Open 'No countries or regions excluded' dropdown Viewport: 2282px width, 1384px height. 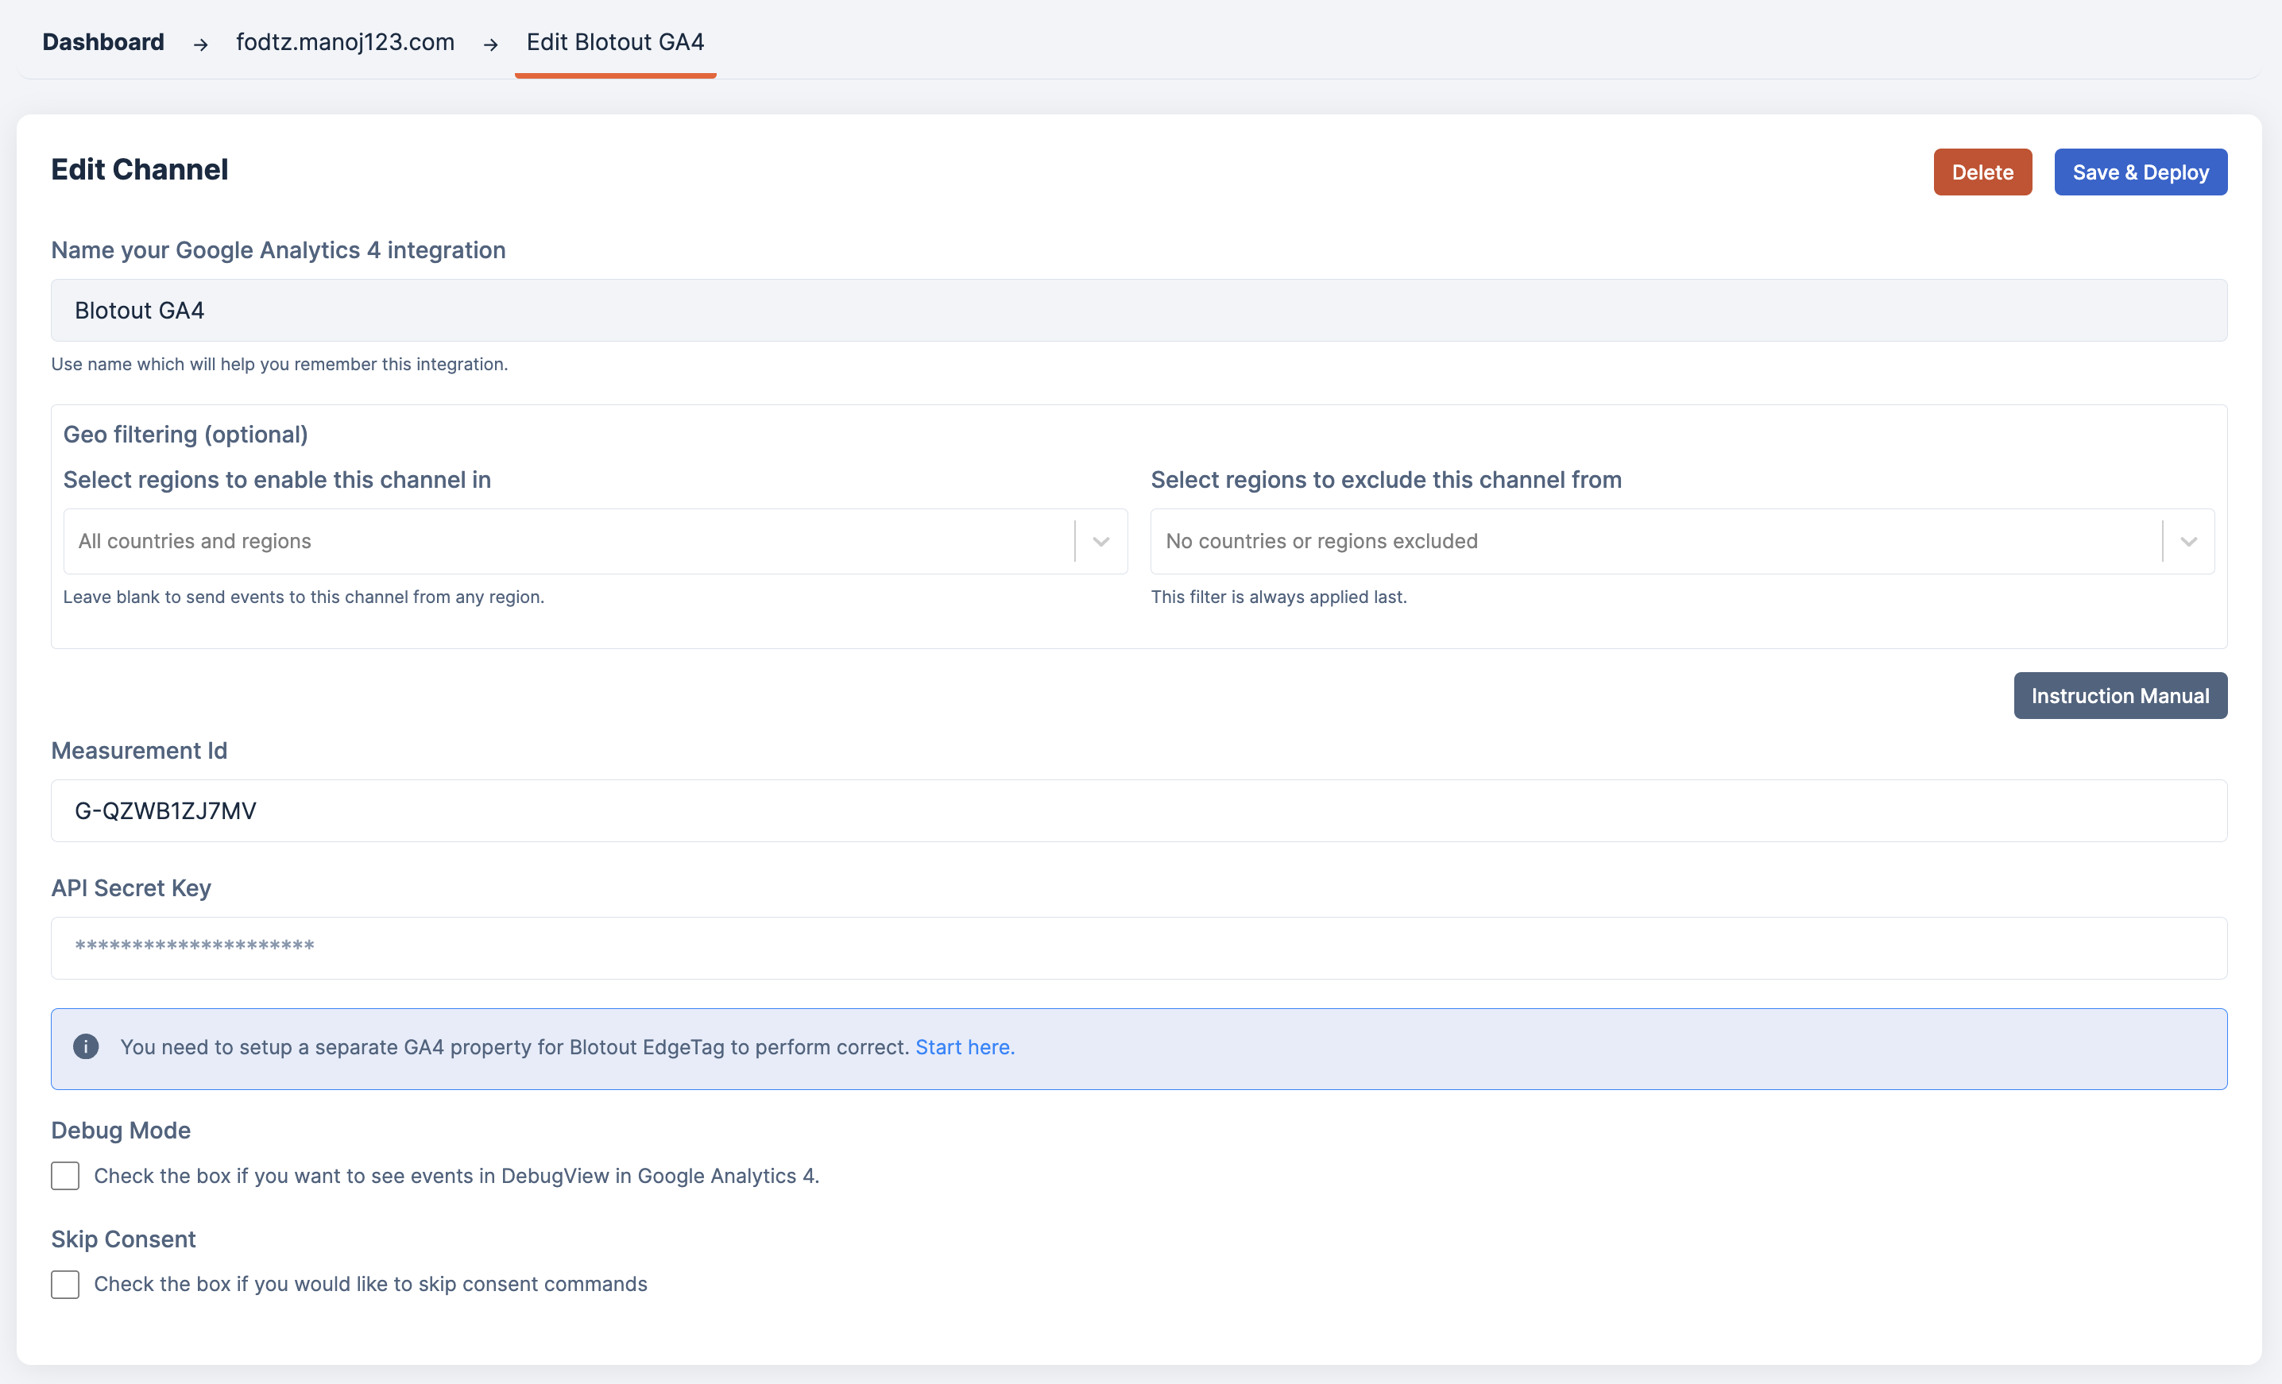point(1653,542)
